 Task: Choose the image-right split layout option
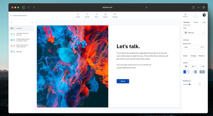(194, 72)
